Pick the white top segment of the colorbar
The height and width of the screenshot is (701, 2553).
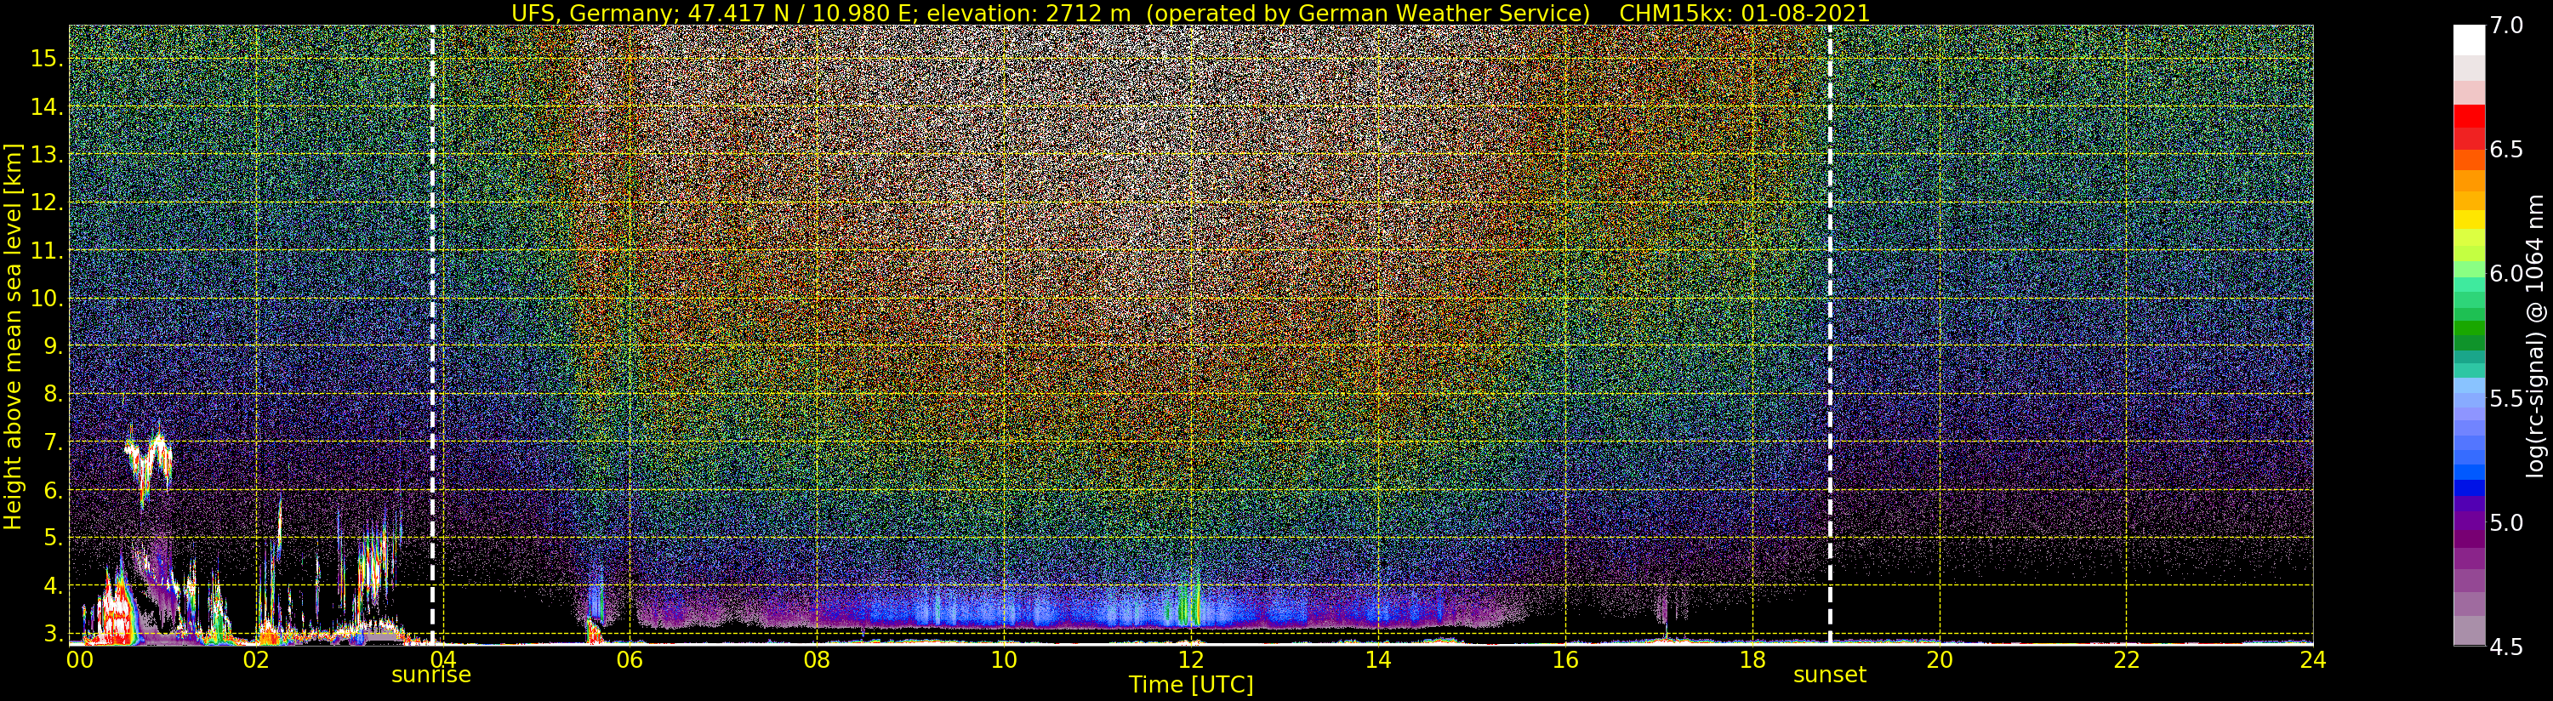tap(2469, 40)
